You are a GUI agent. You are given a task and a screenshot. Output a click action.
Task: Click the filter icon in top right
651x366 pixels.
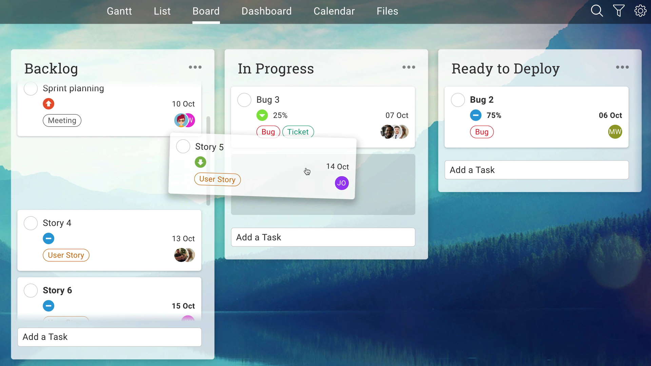[619, 11]
